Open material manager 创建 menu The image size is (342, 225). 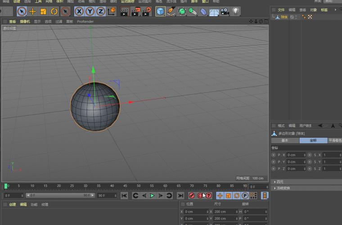click(13, 204)
